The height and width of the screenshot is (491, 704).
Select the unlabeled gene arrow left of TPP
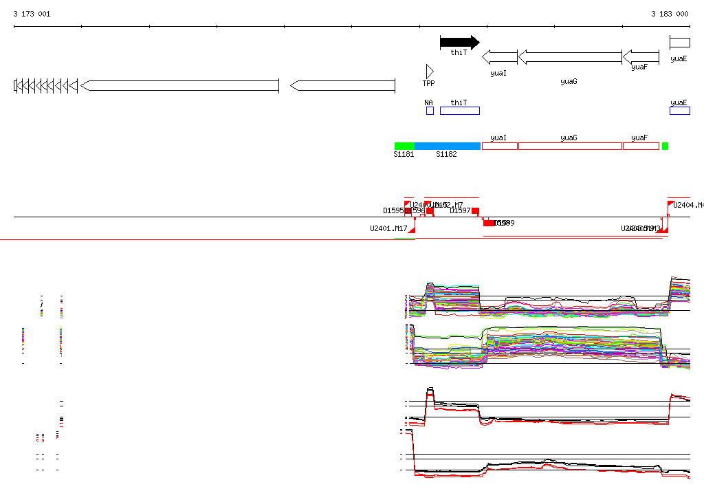(342, 85)
